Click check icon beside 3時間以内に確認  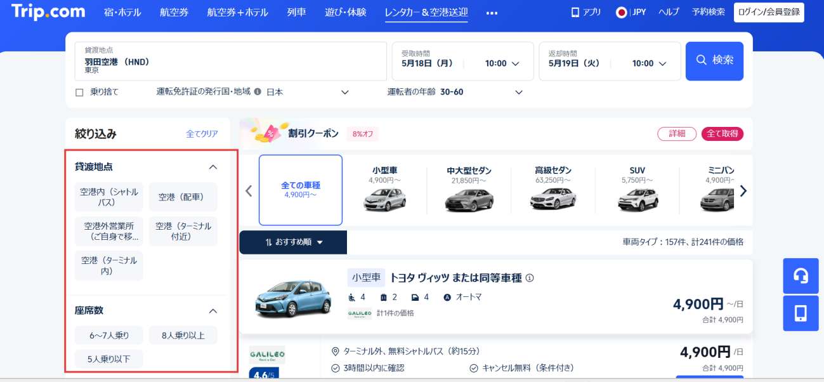click(336, 368)
